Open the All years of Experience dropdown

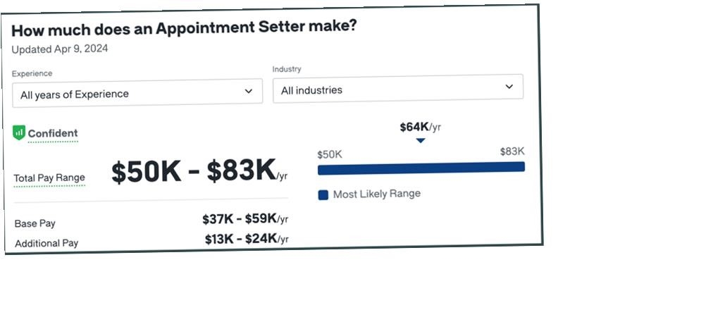[137, 93]
